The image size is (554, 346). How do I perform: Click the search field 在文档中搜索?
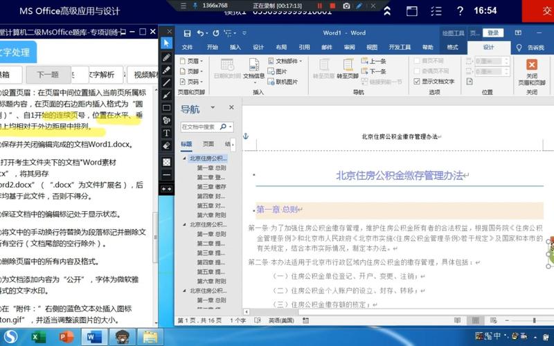point(199,127)
